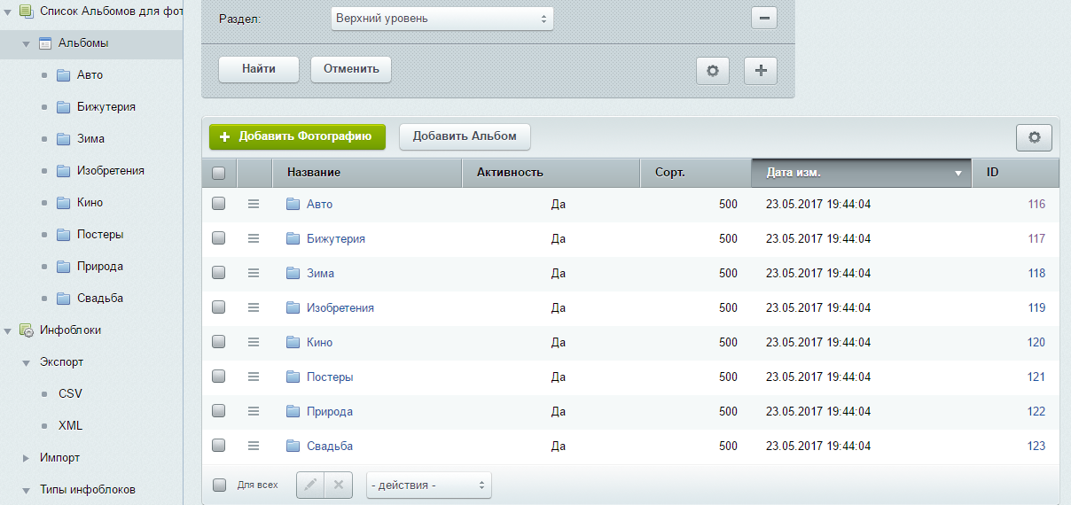The image size is (1071, 505).
Task: Toggle the select-all checkbox in table header
Action: click(219, 174)
